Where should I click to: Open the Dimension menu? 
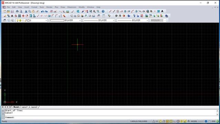point(72,7)
